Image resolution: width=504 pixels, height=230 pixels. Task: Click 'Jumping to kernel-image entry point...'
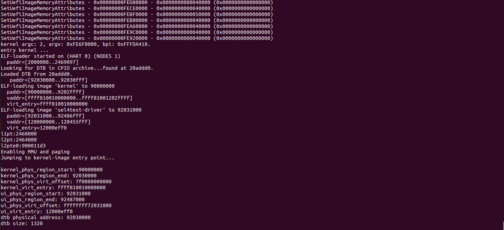tap(58, 158)
